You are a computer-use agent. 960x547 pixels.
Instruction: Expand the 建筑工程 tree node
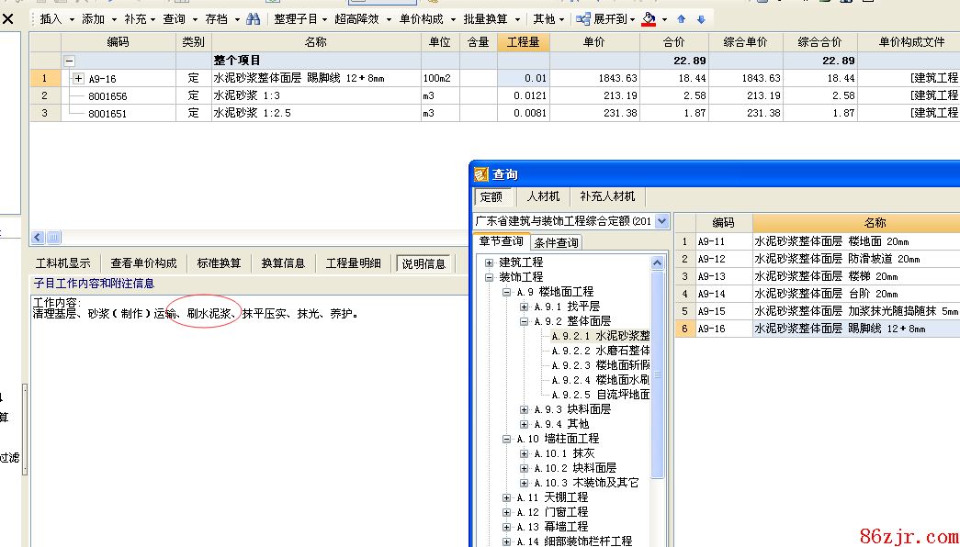click(490, 262)
